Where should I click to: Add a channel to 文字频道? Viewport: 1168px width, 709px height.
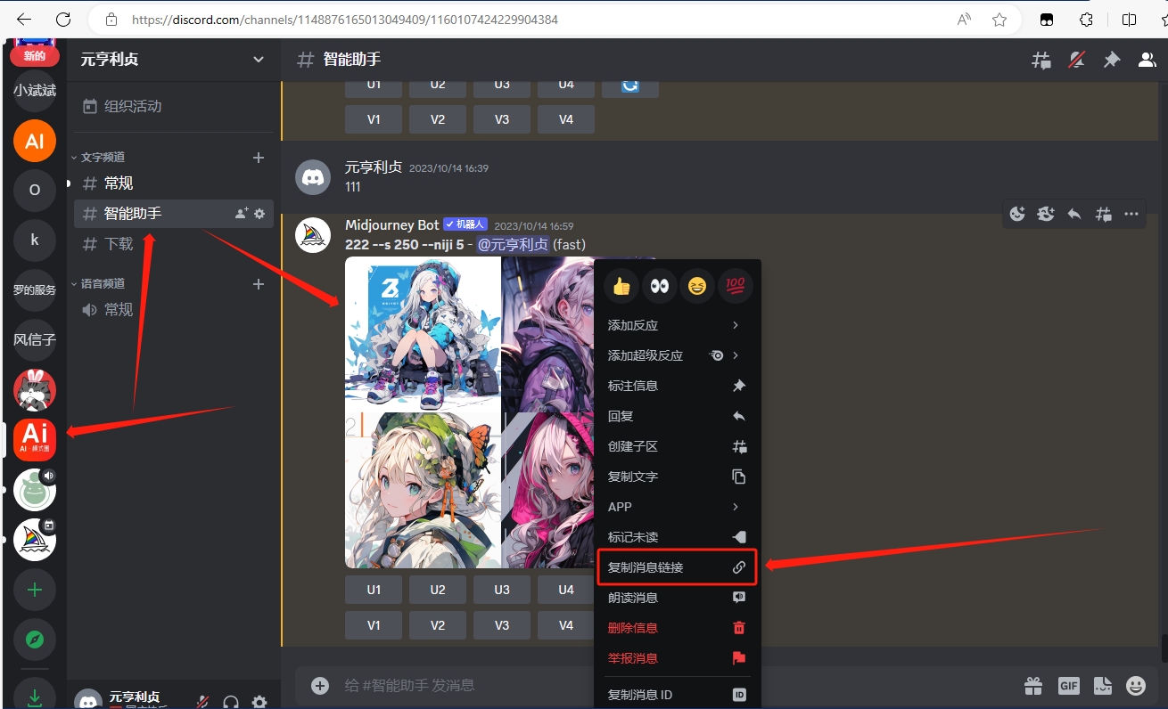pos(259,158)
